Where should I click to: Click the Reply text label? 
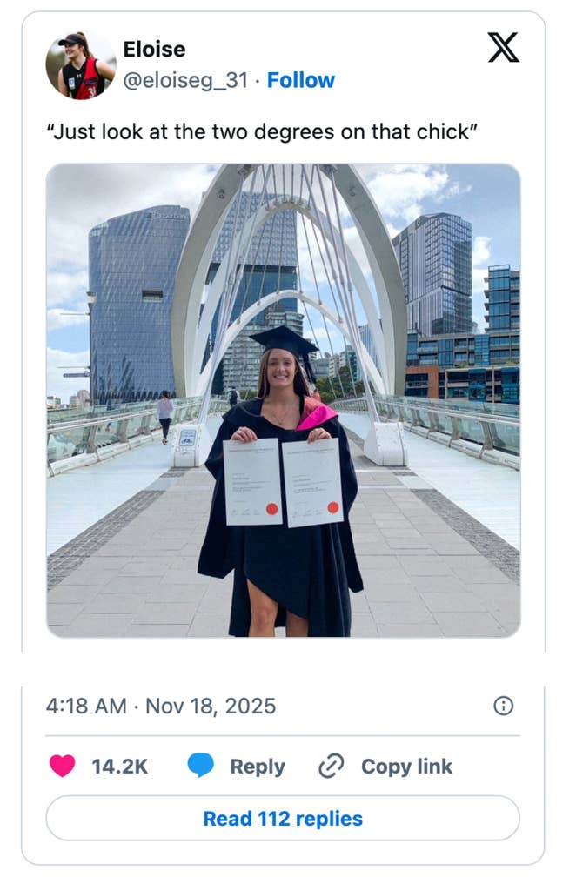(257, 767)
